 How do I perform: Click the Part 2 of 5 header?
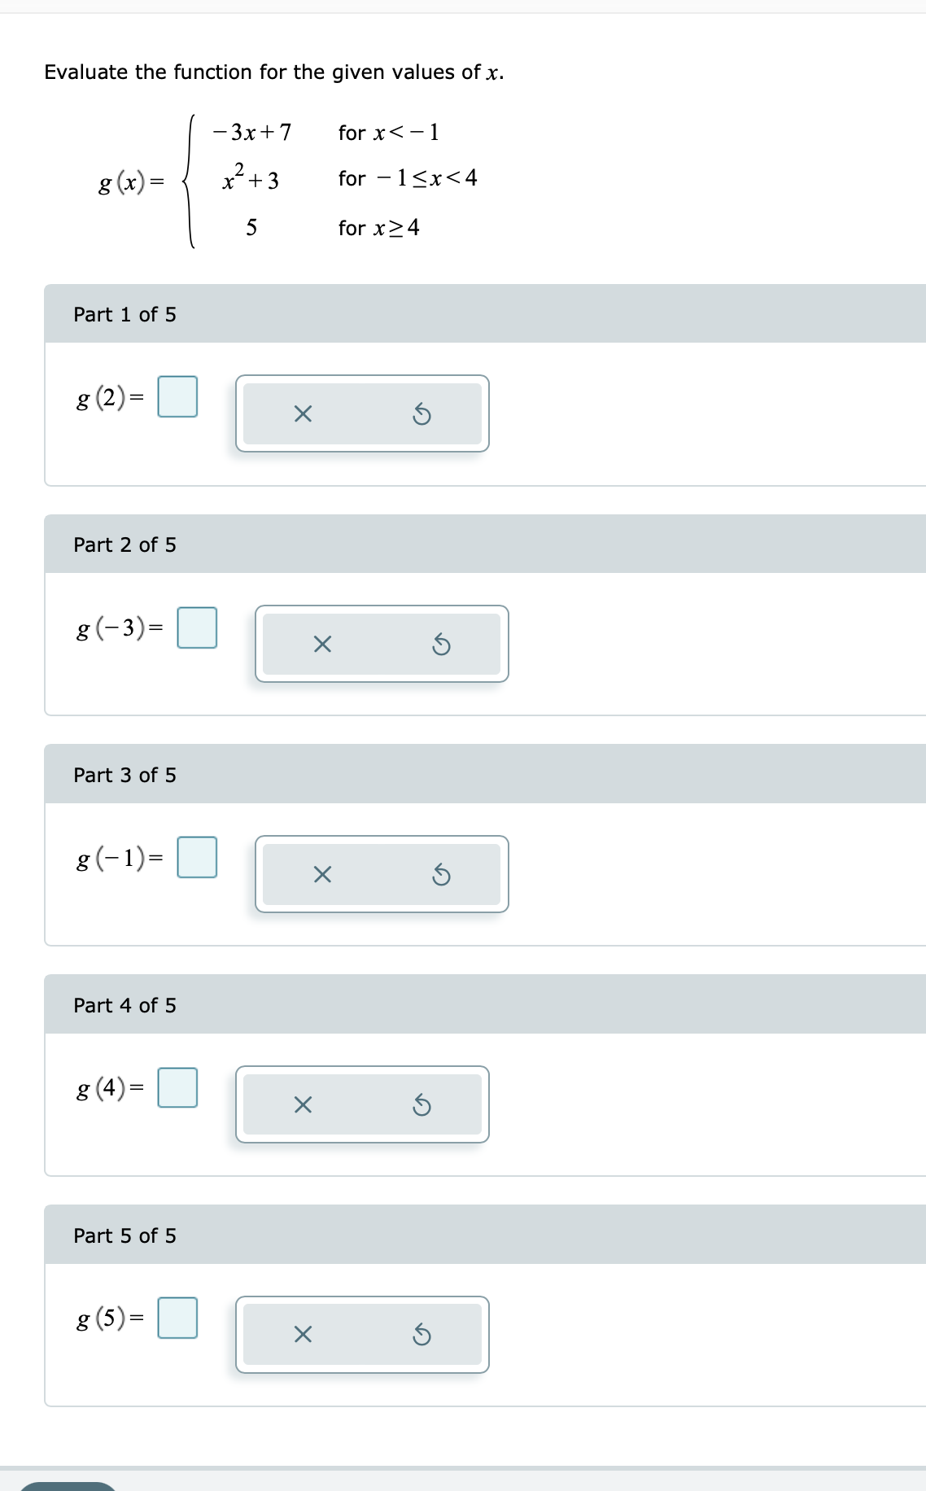click(x=485, y=544)
